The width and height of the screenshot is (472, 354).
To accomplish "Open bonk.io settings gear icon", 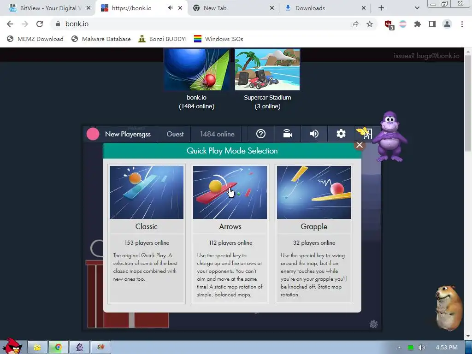I will point(341,134).
